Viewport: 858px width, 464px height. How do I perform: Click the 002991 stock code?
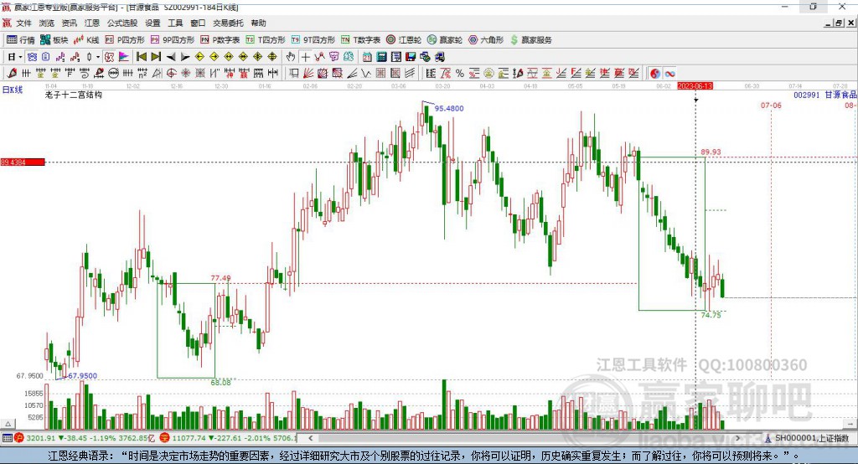(x=807, y=95)
